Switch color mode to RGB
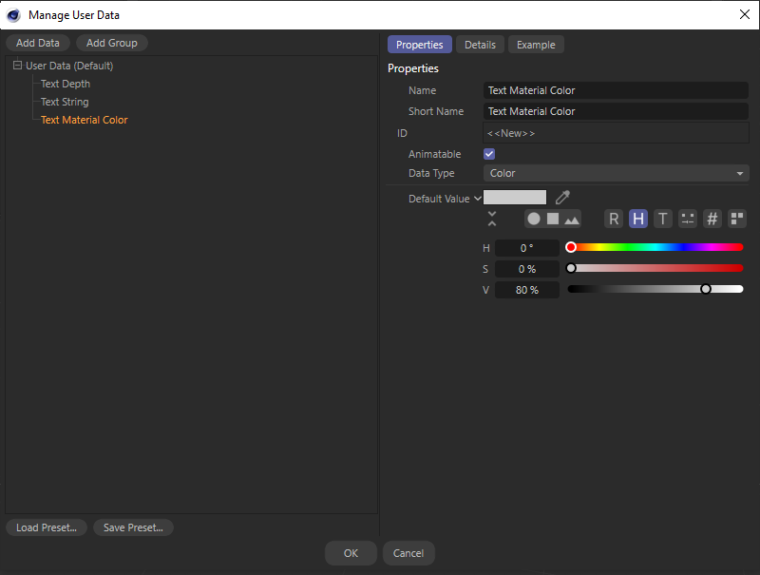The width and height of the screenshot is (760, 575). 614,219
